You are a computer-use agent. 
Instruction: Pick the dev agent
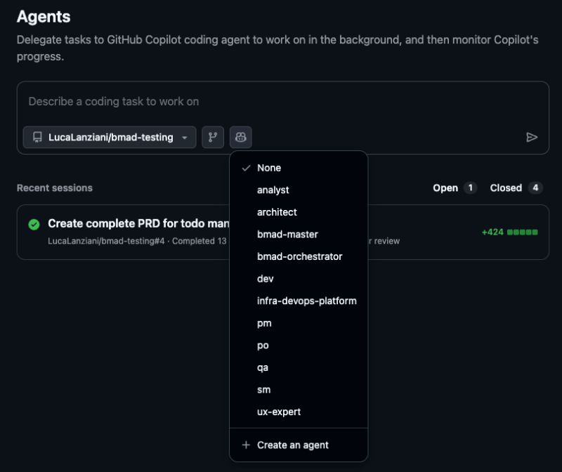pos(266,279)
